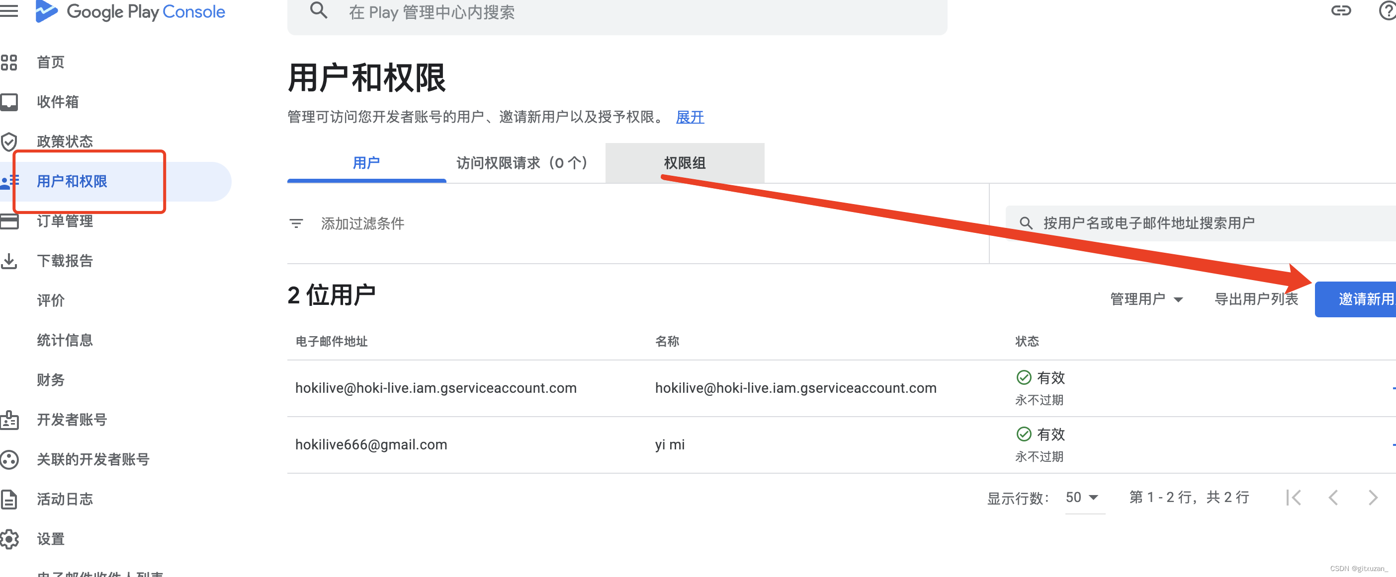Click 导出用户列表 button
The image size is (1396, 577).
(1256, 299)
